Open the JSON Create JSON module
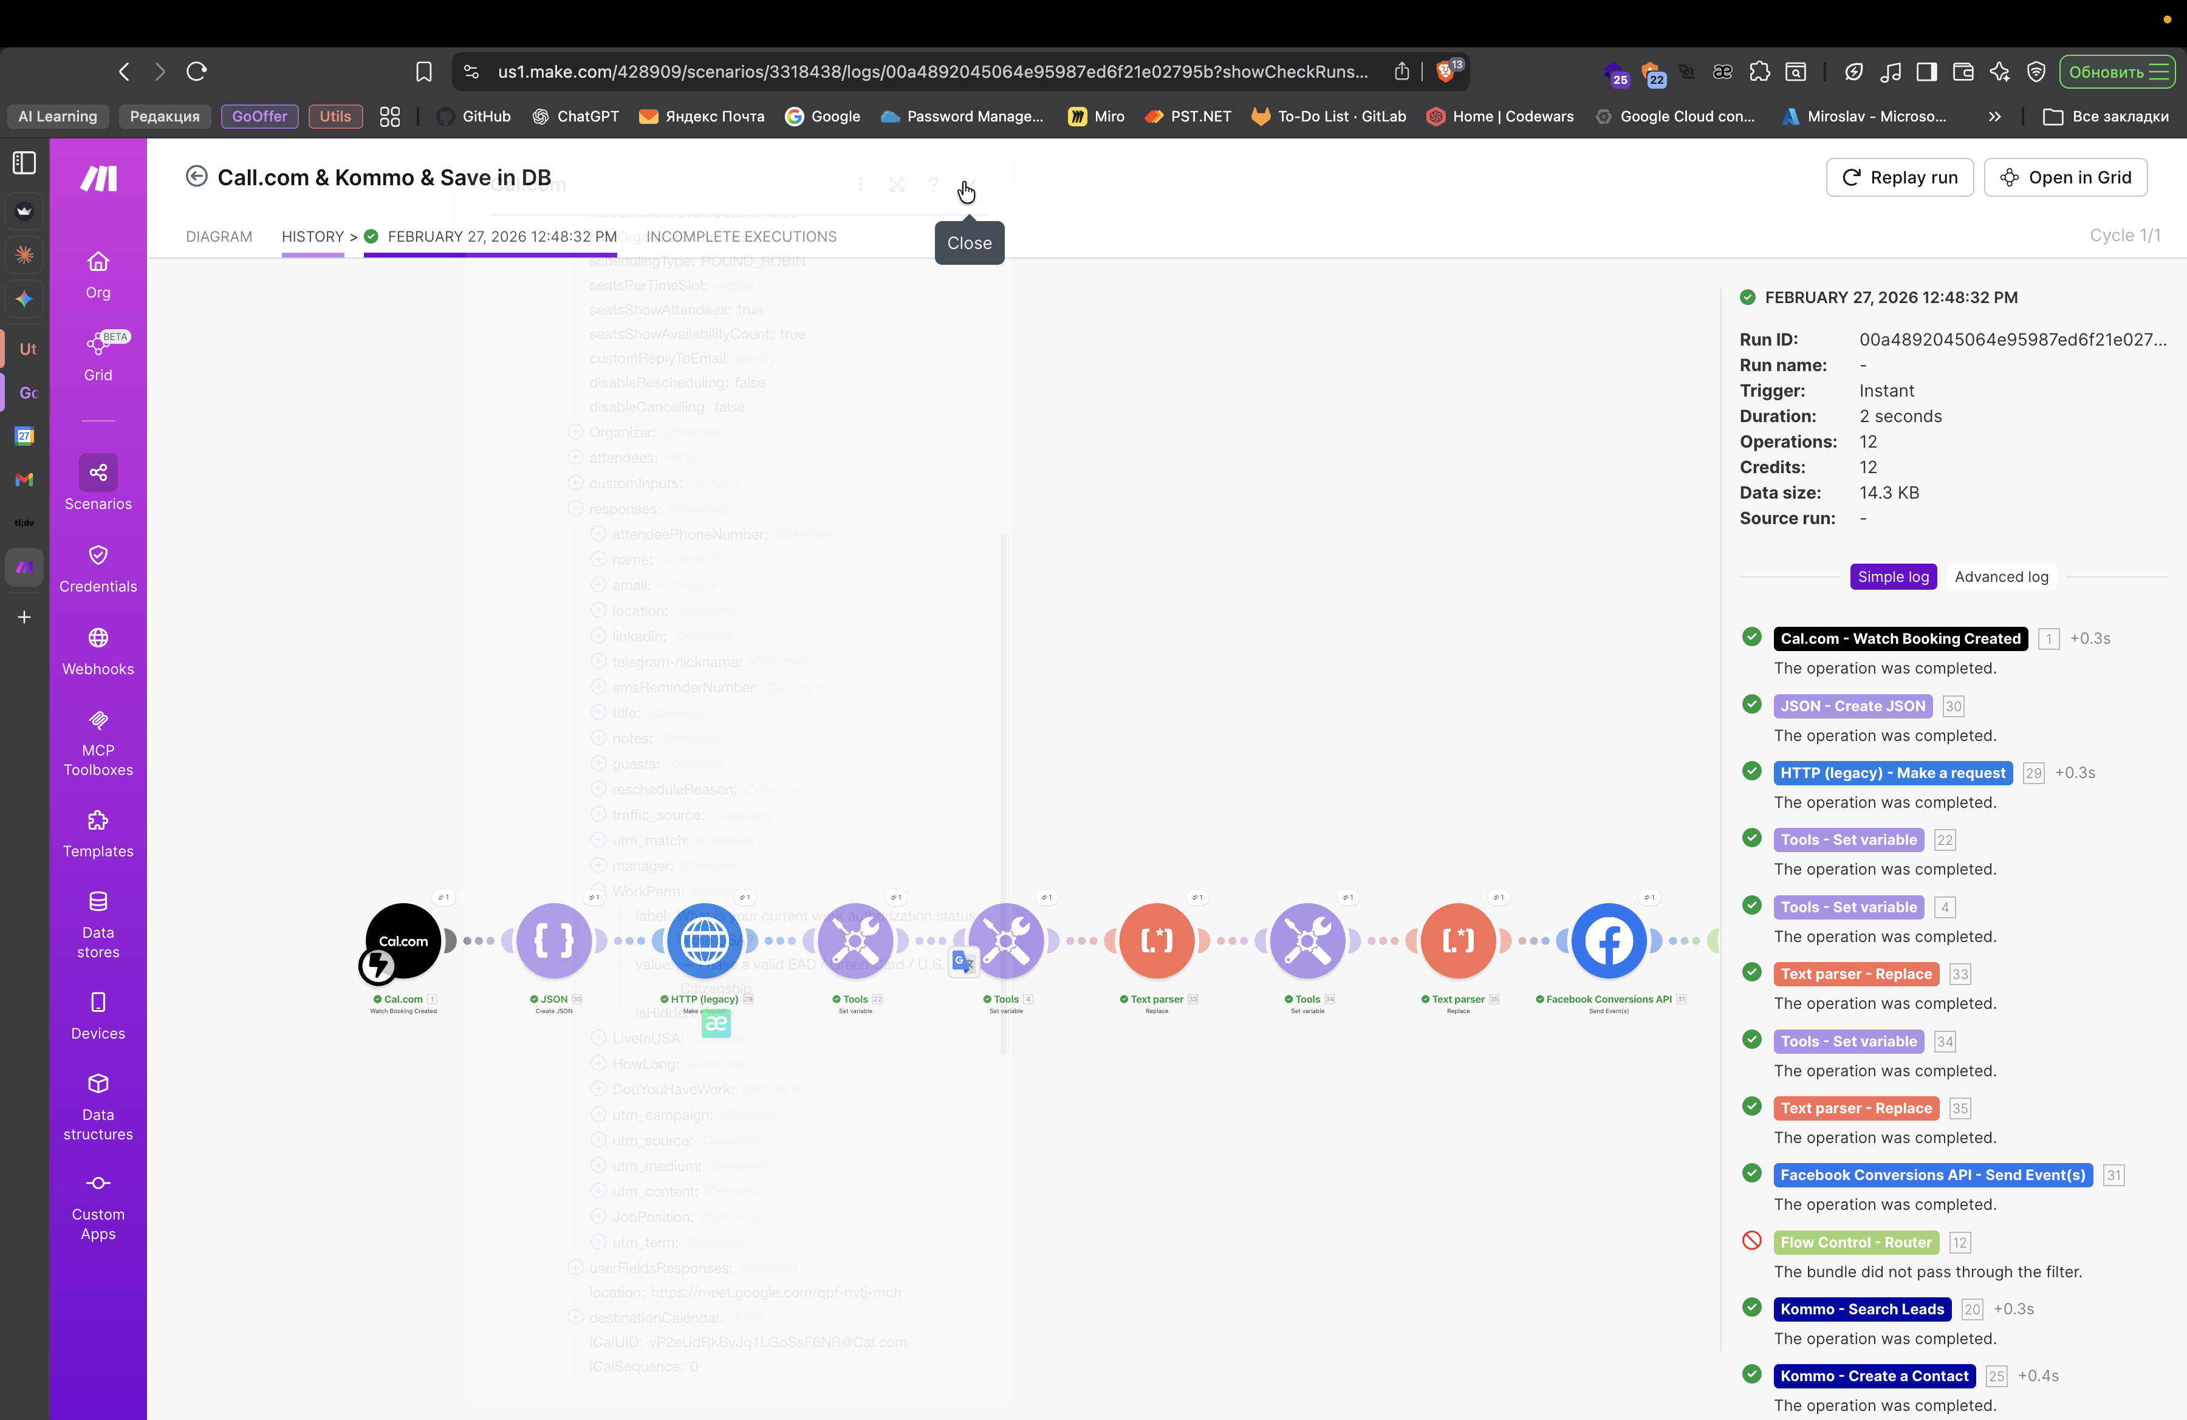This screenshot has width=2187, height=1420. pos(554,941)
